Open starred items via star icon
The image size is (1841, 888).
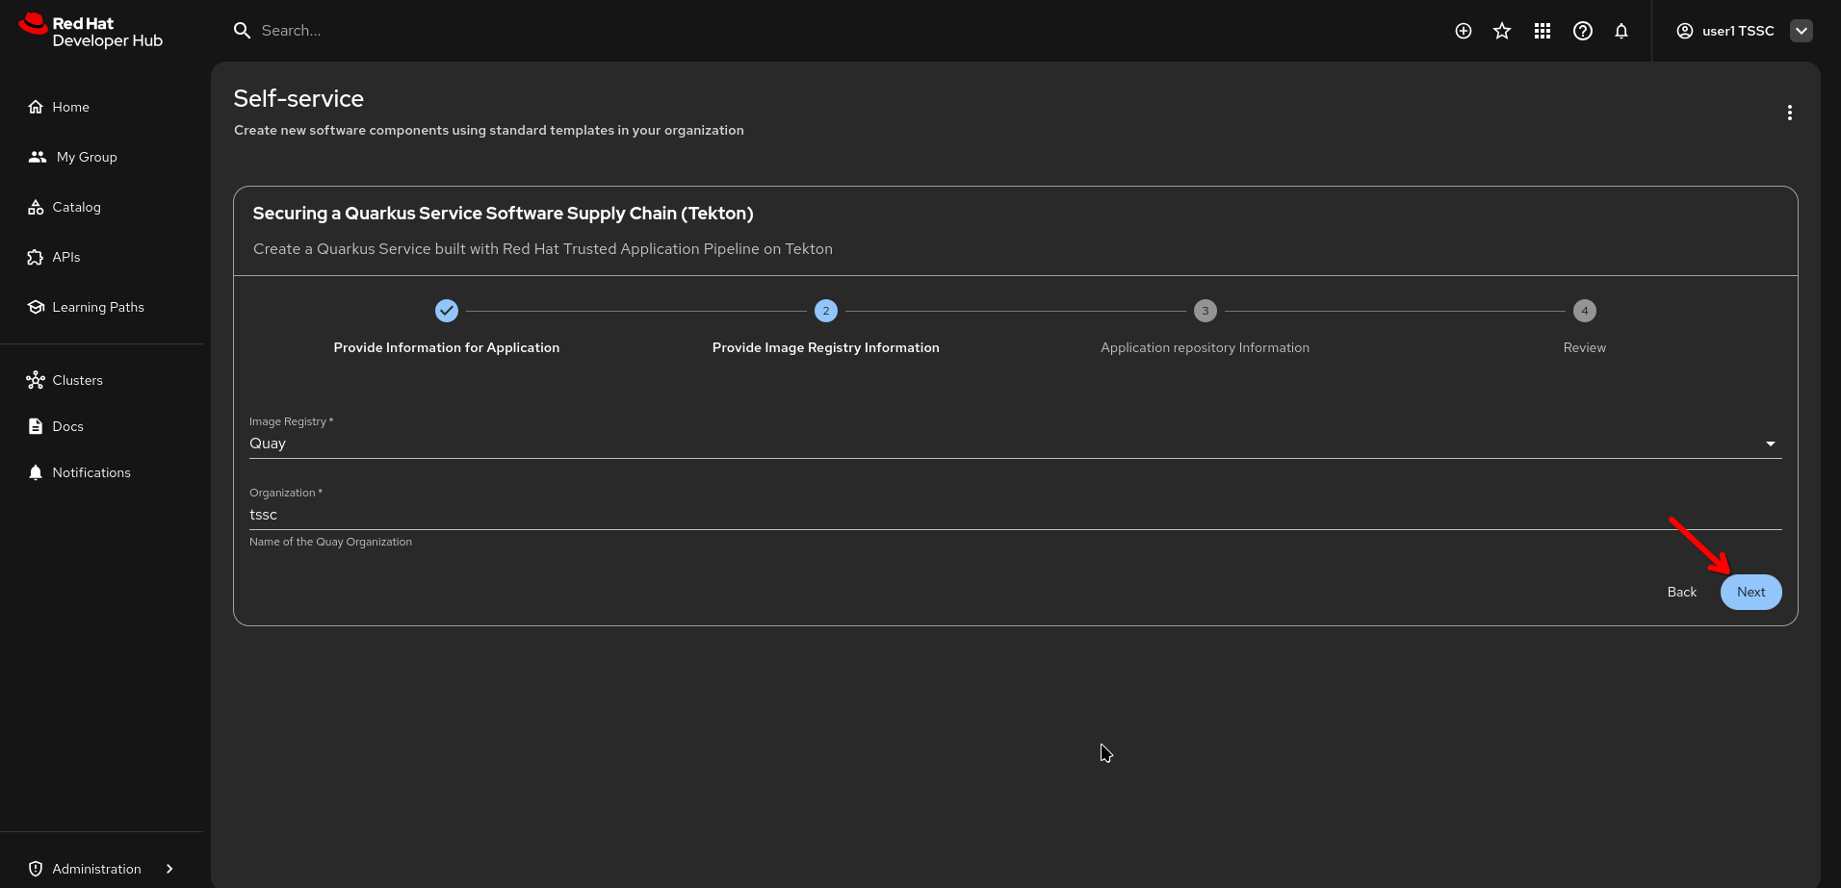pyautogui.click(x=1501, y=31)
